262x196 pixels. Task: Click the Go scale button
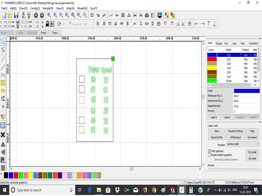click(x=252, y=158)
